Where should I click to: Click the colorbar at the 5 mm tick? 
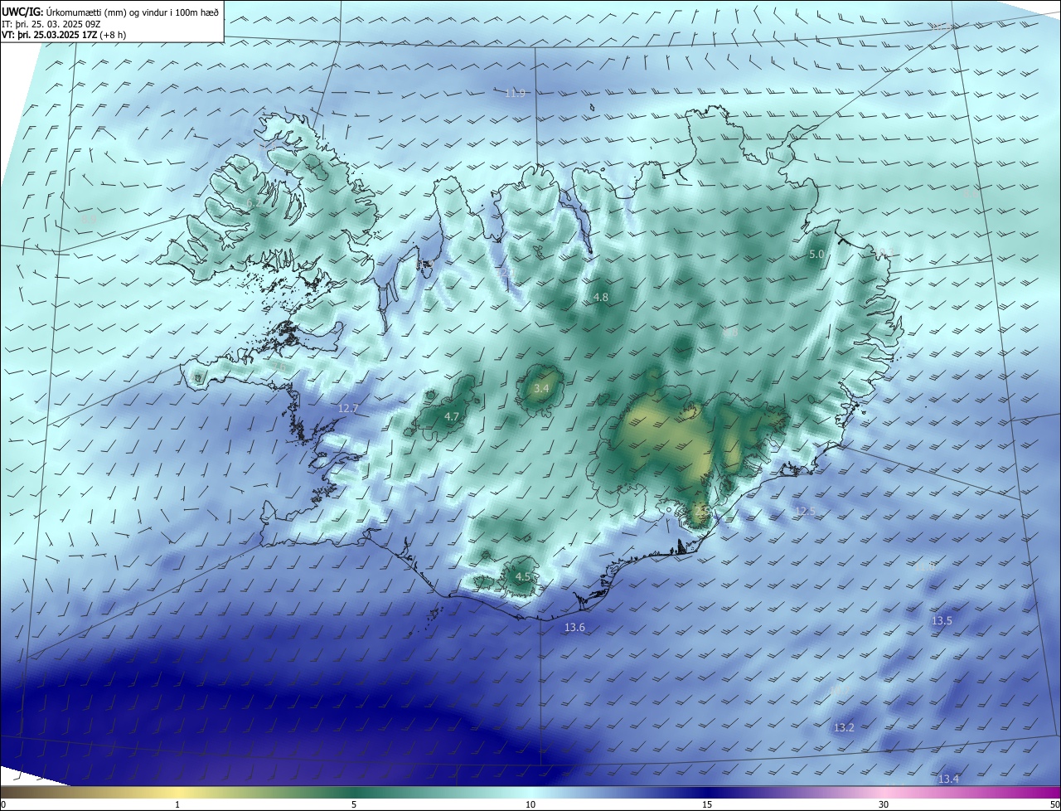pos(354,804)
